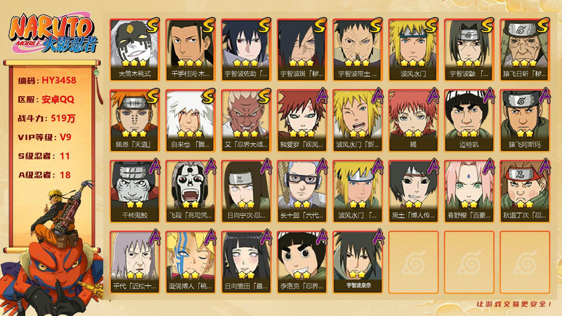Click the A rank badge on 蝎 card

tap(431, 96)
